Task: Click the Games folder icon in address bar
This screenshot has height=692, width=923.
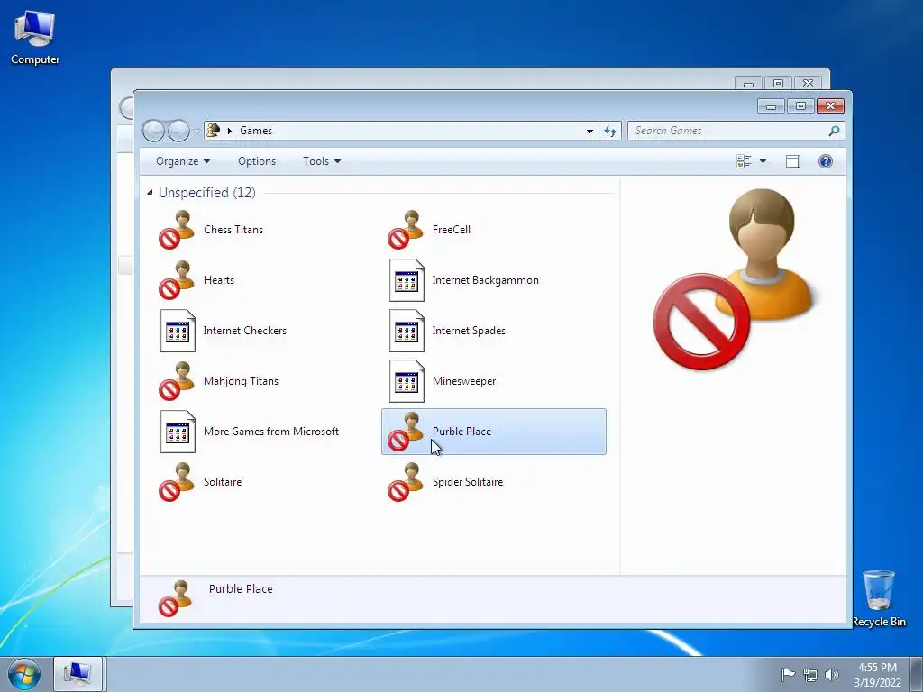Action: coord(214,131)
